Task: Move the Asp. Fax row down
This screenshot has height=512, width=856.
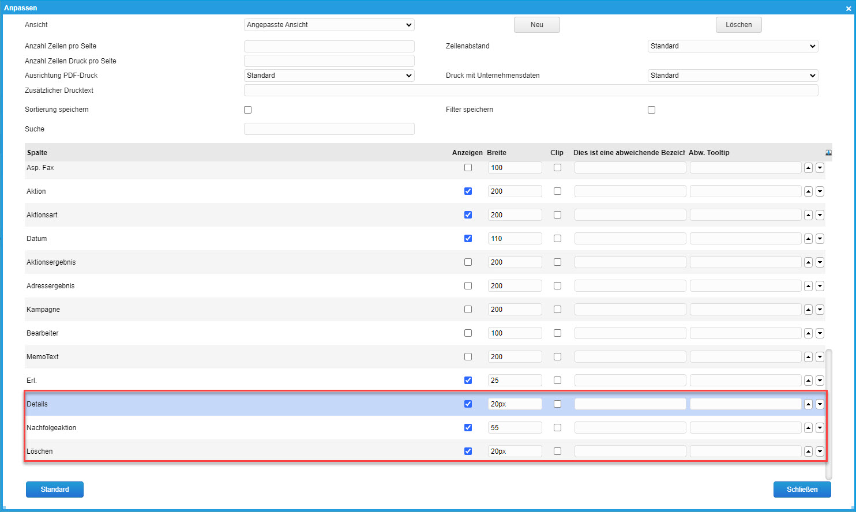Action: pyautogui.click(x=820, y=168)
